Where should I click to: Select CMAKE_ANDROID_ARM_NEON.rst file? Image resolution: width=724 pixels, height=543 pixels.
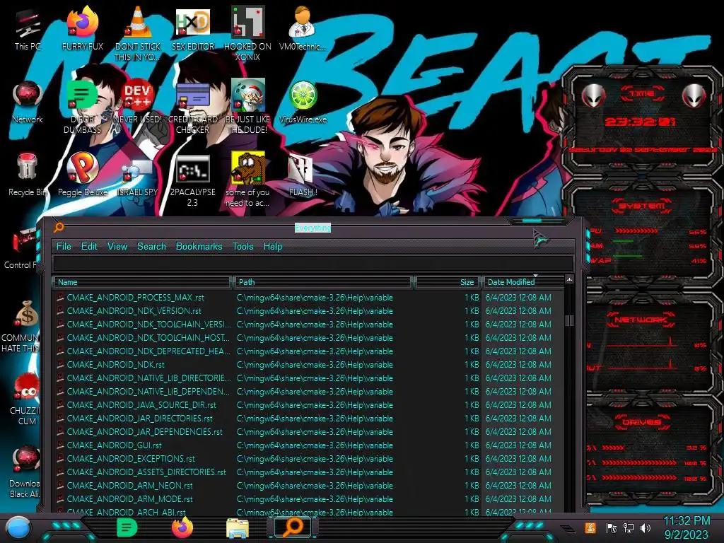click(130, 485)
